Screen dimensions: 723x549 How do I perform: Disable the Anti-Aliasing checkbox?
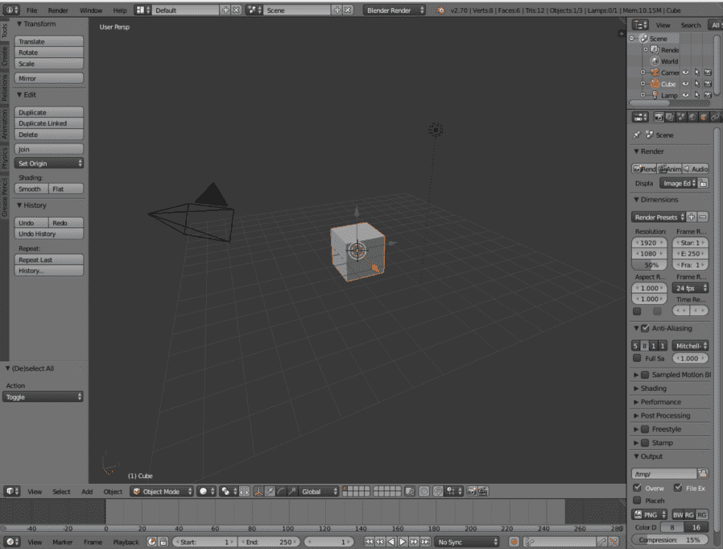click(x=645, y=328)
